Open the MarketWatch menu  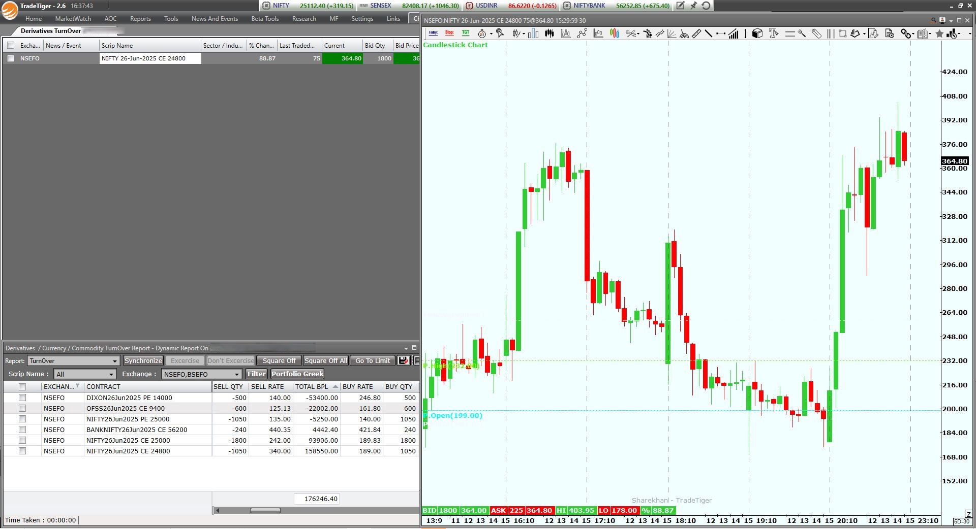point(73,19)
